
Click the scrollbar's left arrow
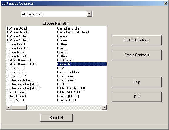click(x=9, y=107)
